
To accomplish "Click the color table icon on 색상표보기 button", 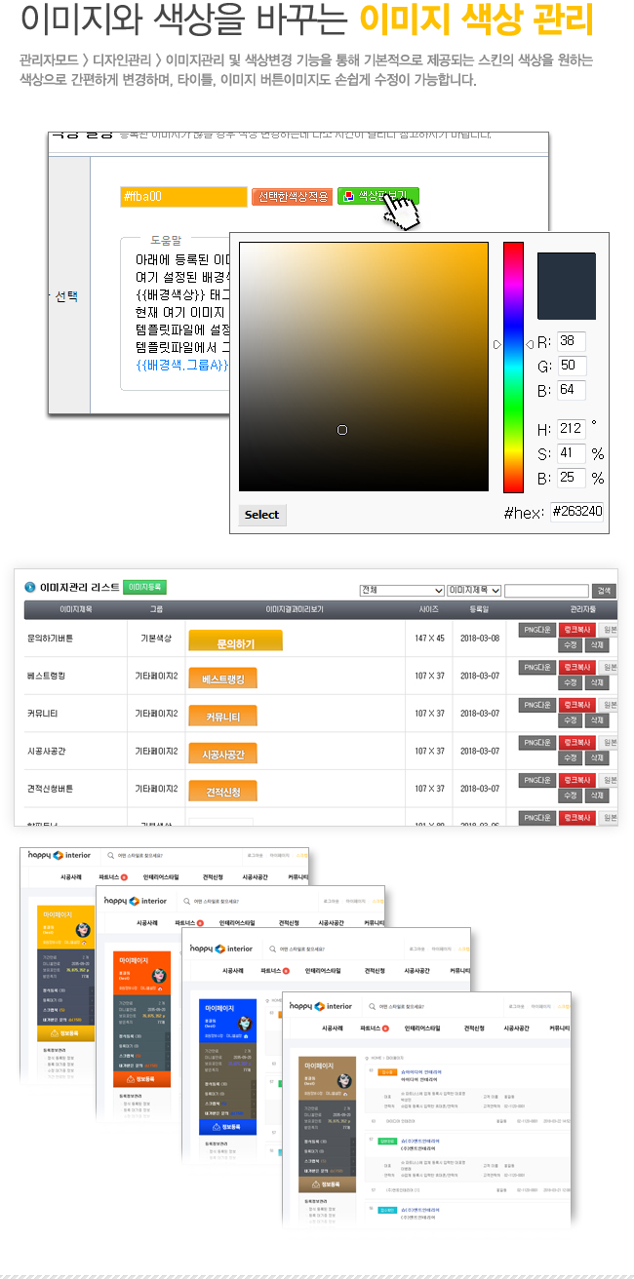I will click(x=348, y=196).
